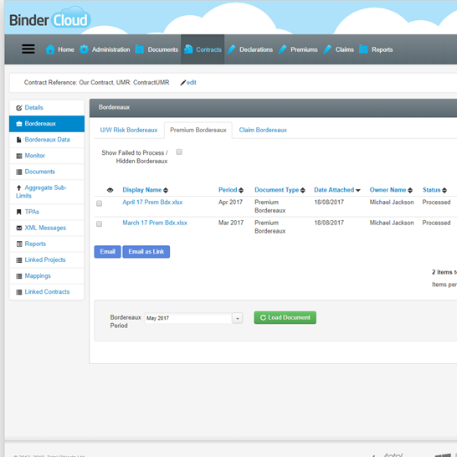Open March 17 Prem Bdx.xlsx file link
457x457 pixels.
point(155,223)
